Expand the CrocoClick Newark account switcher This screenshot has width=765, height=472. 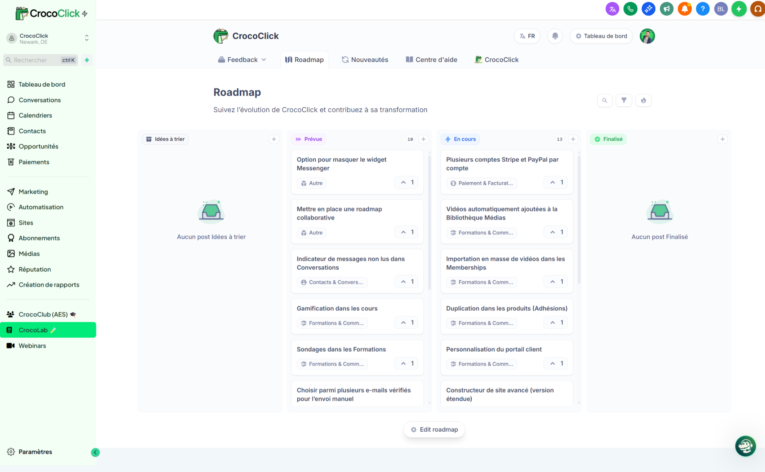(48, 39)
